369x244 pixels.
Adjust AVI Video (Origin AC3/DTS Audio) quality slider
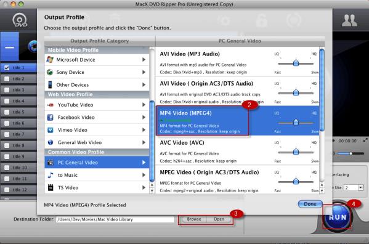(296, 92)
